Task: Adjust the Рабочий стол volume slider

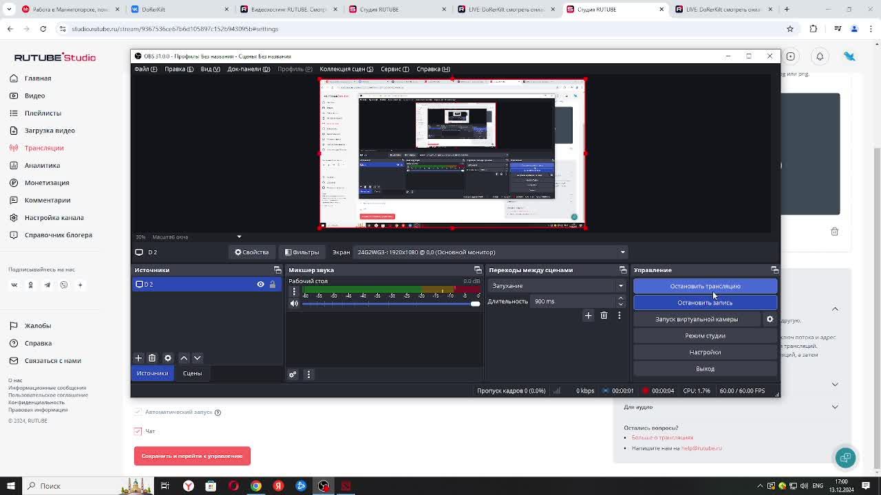Action: coord(391,304)
